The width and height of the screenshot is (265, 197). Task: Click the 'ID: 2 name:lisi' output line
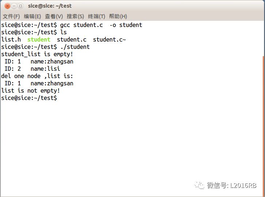[x=32, y=69]
